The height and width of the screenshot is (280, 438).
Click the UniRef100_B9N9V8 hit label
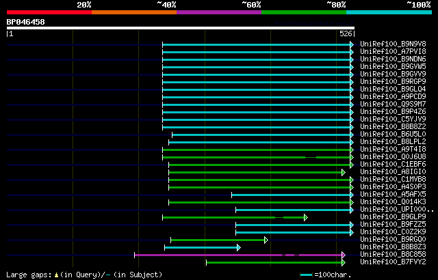pos(393,44)
